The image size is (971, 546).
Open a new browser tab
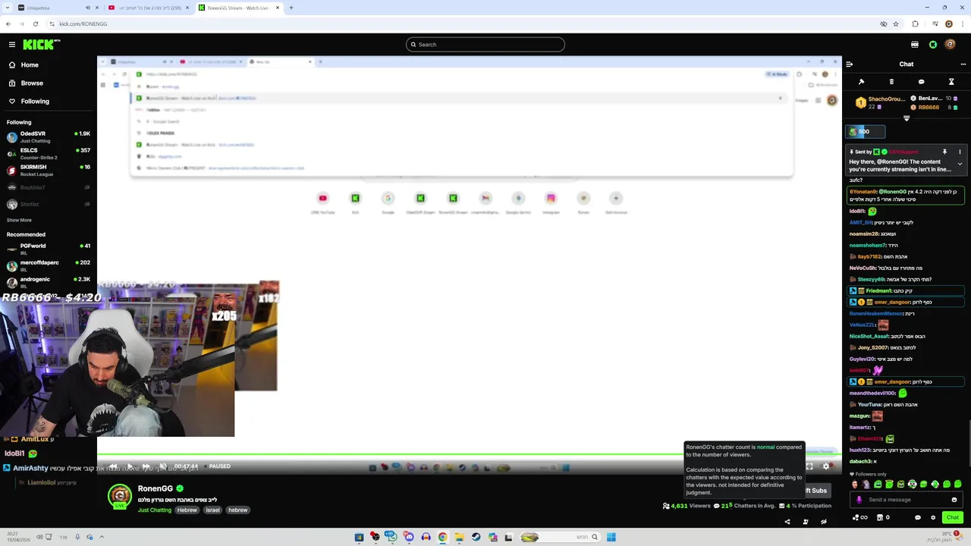[291, 8]
